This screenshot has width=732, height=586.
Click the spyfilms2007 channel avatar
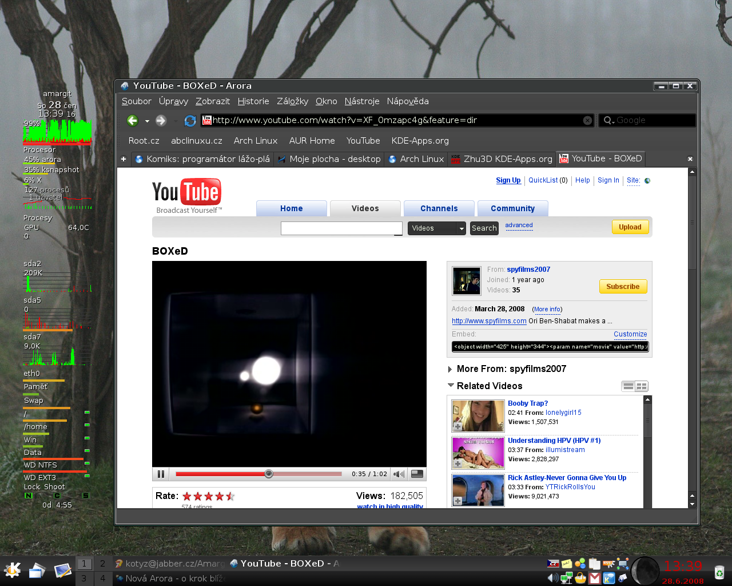pyautogui.click(x=467, y=280)
